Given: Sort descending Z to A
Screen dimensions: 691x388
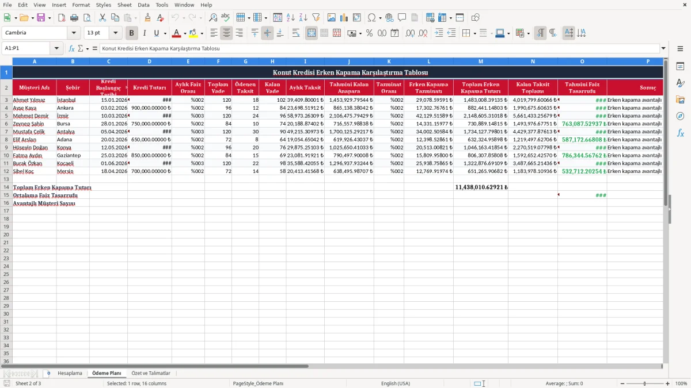Looking at the screenshot, I should [x=303, y=18].
